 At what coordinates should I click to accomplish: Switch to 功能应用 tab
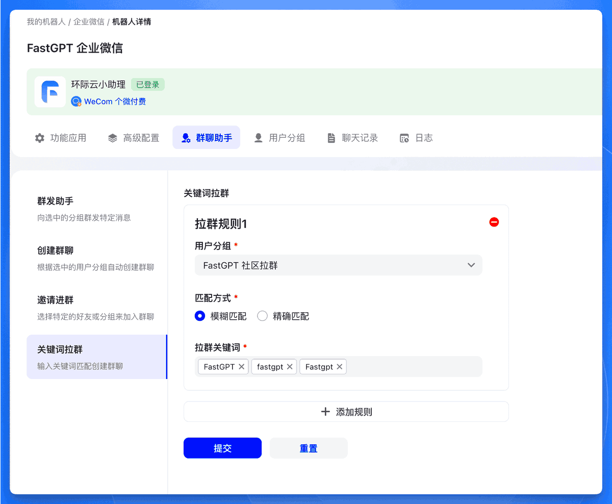(61, 138)
